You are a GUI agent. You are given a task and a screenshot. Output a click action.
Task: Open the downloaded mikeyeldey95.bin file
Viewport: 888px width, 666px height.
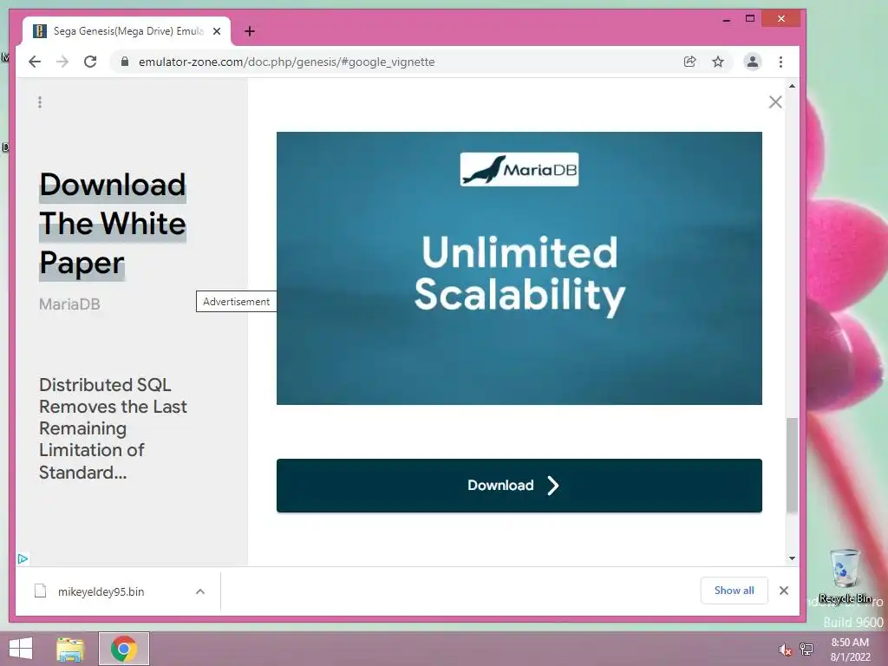(101, 591)
